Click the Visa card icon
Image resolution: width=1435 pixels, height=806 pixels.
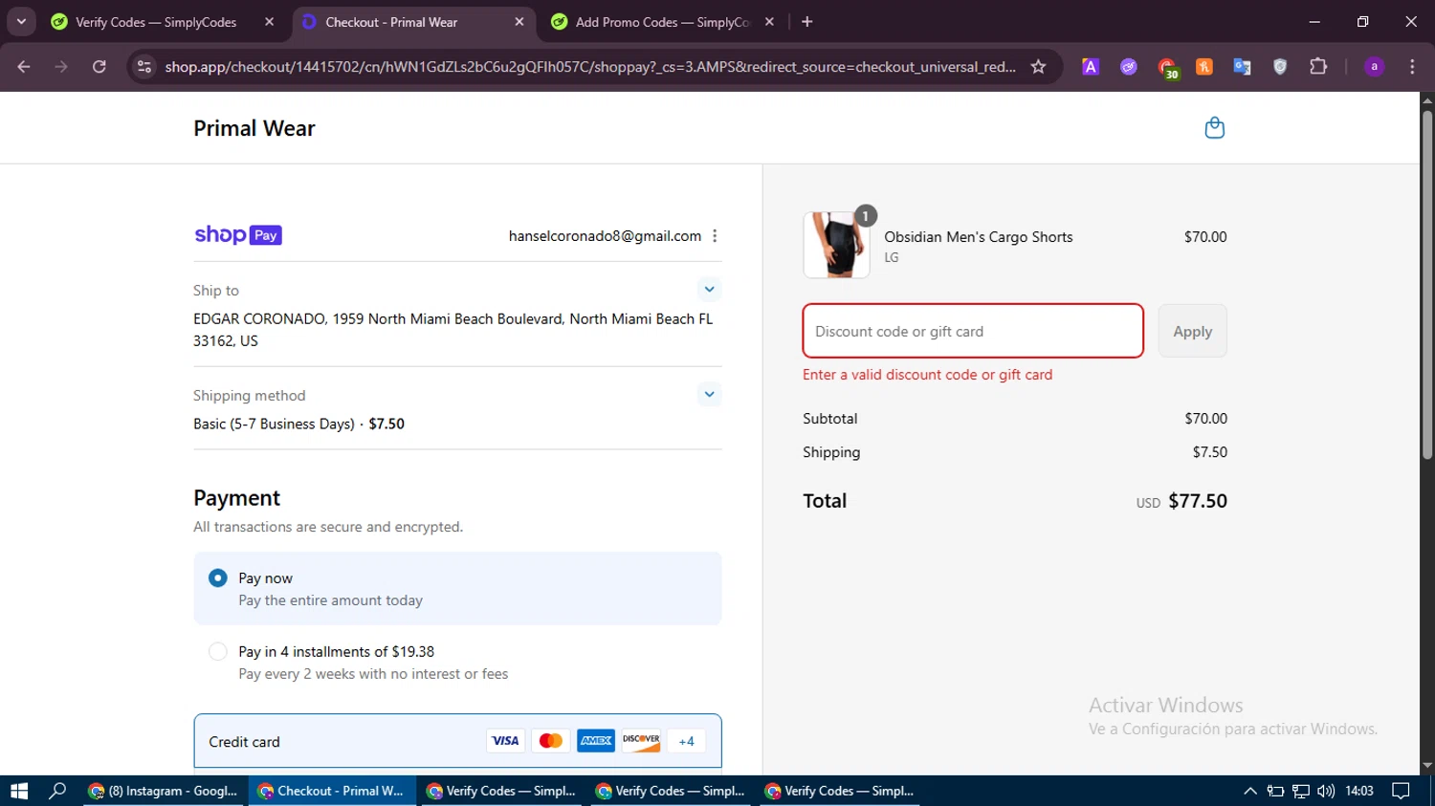pyautogui.click(x=505, y=741)
